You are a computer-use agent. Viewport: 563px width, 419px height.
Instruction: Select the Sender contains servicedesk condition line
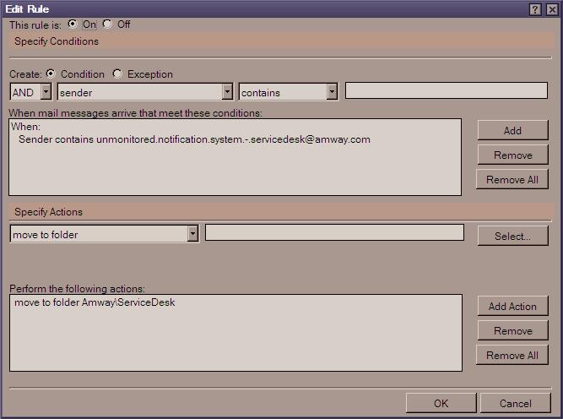coord(194,139)
